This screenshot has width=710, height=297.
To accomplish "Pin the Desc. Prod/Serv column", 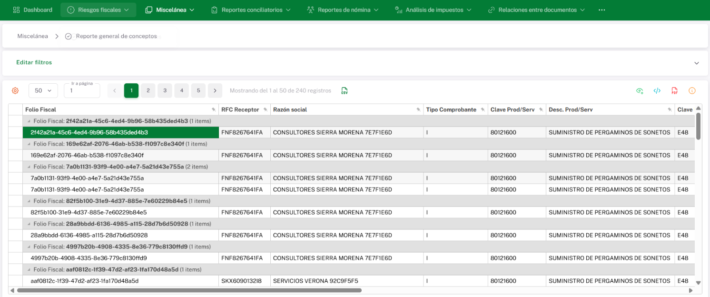I will point(670,110).
